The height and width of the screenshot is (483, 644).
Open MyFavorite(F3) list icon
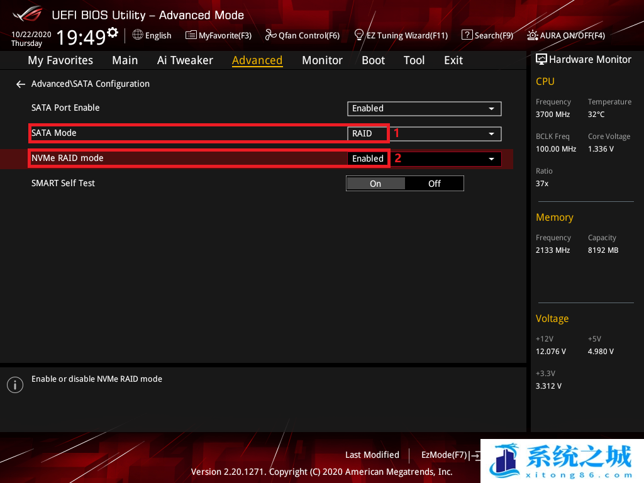pos(191,35)
